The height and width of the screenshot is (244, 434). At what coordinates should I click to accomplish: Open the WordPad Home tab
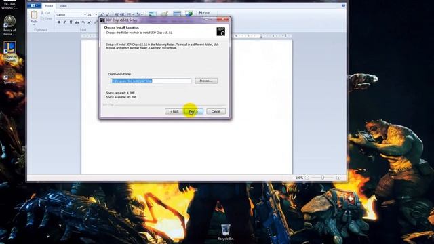coord(49,6)
